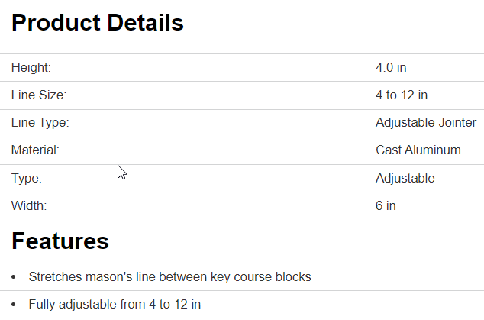The image size is (484, 320).
Task: Click the 'Line Size:' row label
Action: click(39, 95)
